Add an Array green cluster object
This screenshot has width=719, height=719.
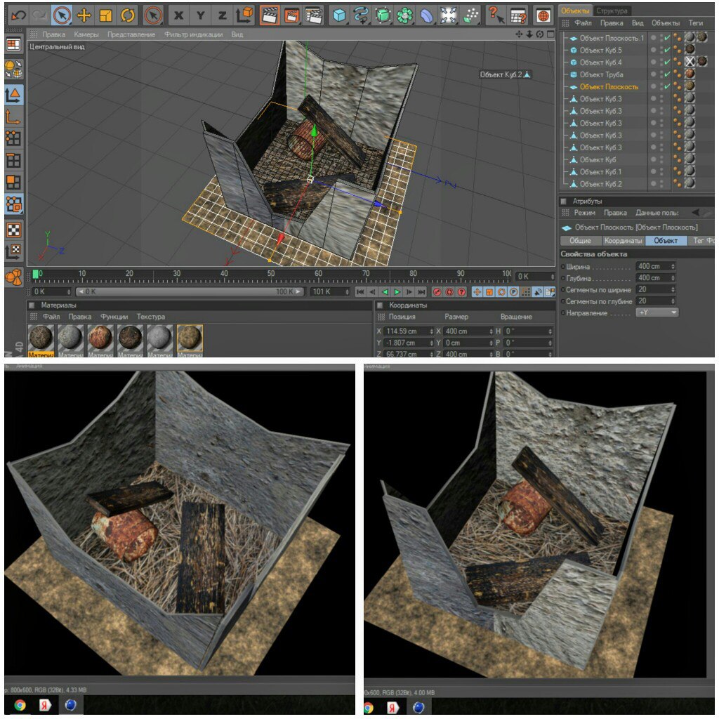coord(405,15)
